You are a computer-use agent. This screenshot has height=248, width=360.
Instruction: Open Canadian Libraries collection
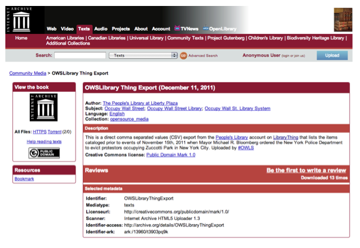click(107, 38)
